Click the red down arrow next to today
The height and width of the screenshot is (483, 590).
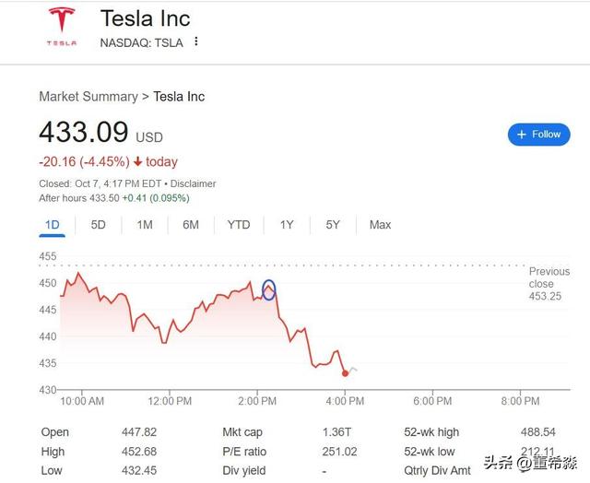137,162
